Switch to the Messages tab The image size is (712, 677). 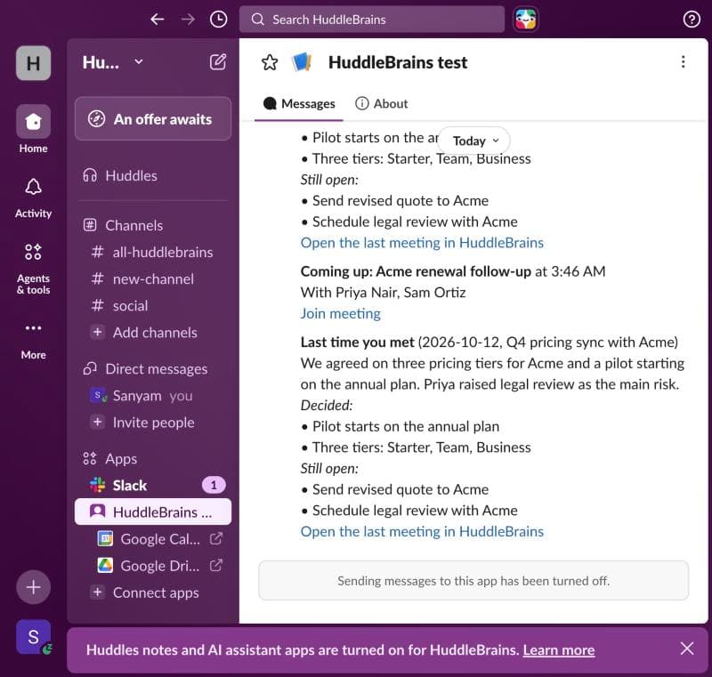299,103
